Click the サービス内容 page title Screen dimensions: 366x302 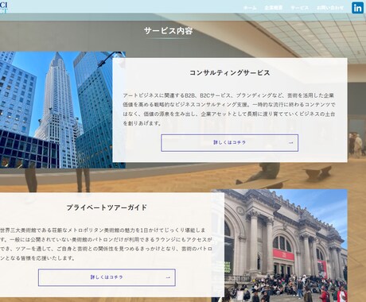click(x=169, y=31)
